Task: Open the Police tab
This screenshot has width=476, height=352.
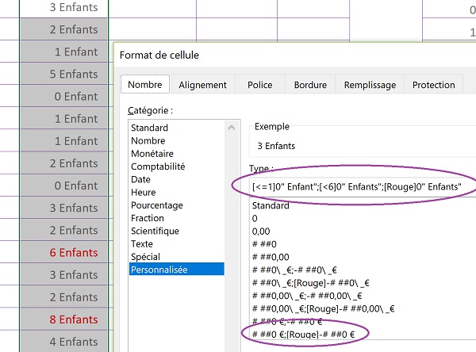Action: pyautogui.click(x=259, y=85)
